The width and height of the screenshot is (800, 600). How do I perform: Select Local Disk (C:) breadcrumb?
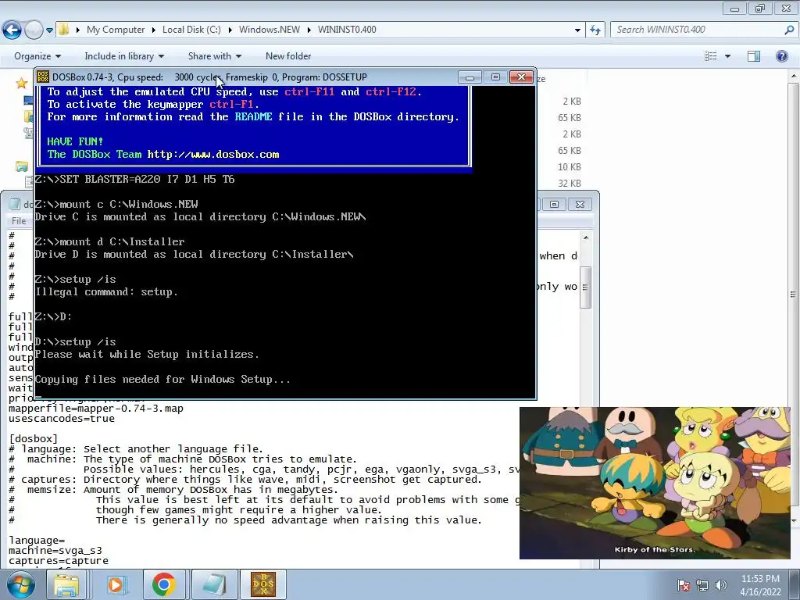click(191, 30)
